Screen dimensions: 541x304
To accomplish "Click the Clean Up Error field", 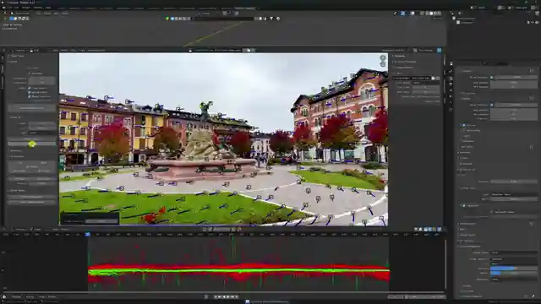I will (42, 128).
